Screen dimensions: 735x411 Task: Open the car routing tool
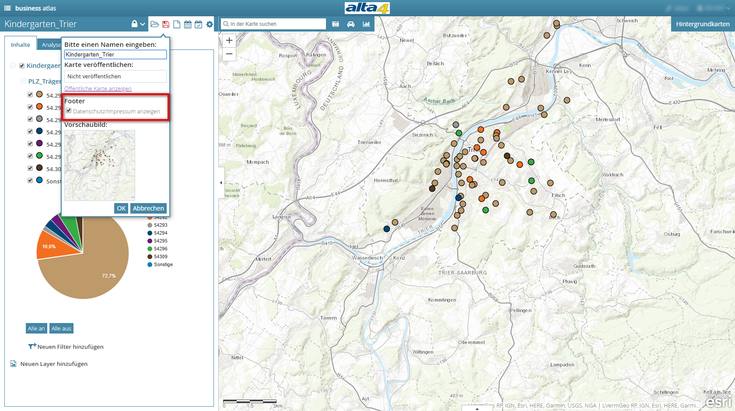(351, 24)
